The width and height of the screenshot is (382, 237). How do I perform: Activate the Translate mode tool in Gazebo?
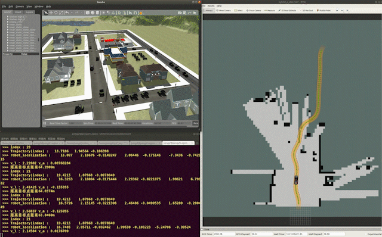[51, 13]
